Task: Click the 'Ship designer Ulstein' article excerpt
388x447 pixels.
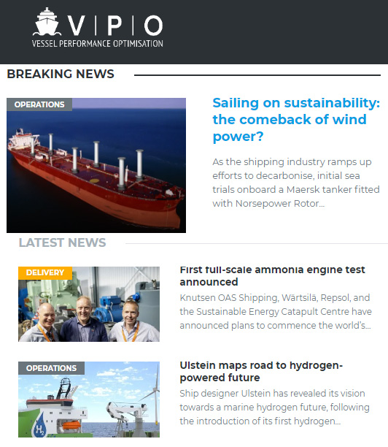Action: pyautogui.click(x=274, y=407)
